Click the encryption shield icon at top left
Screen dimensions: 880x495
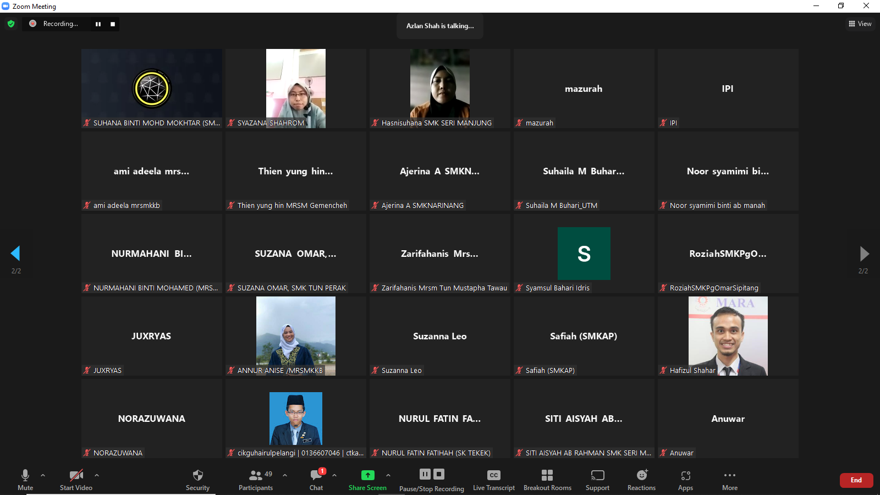(11, 24)
